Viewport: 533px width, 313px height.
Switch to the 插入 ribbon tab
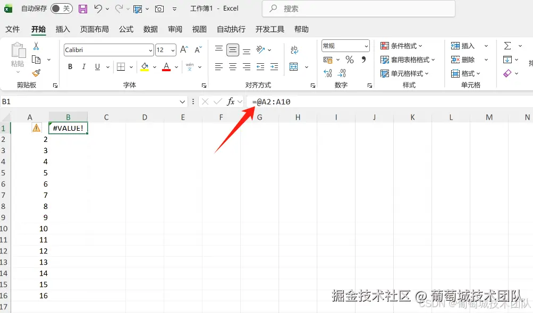click(63, 29)
